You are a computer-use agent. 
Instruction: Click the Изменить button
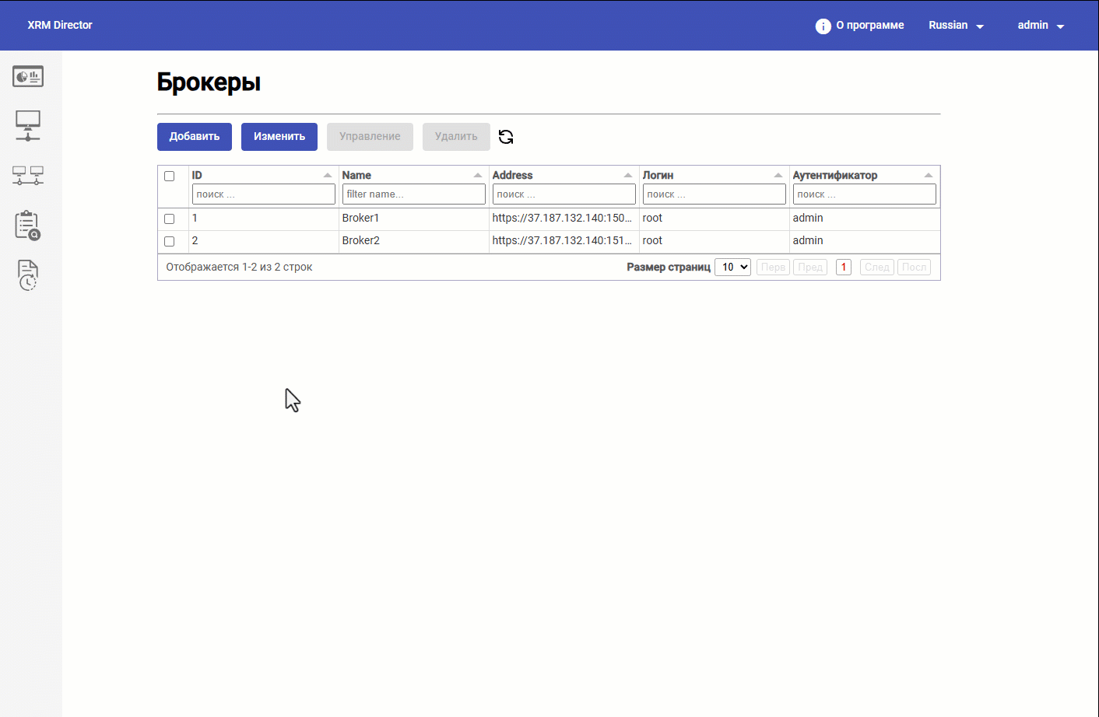click(279, 137)
